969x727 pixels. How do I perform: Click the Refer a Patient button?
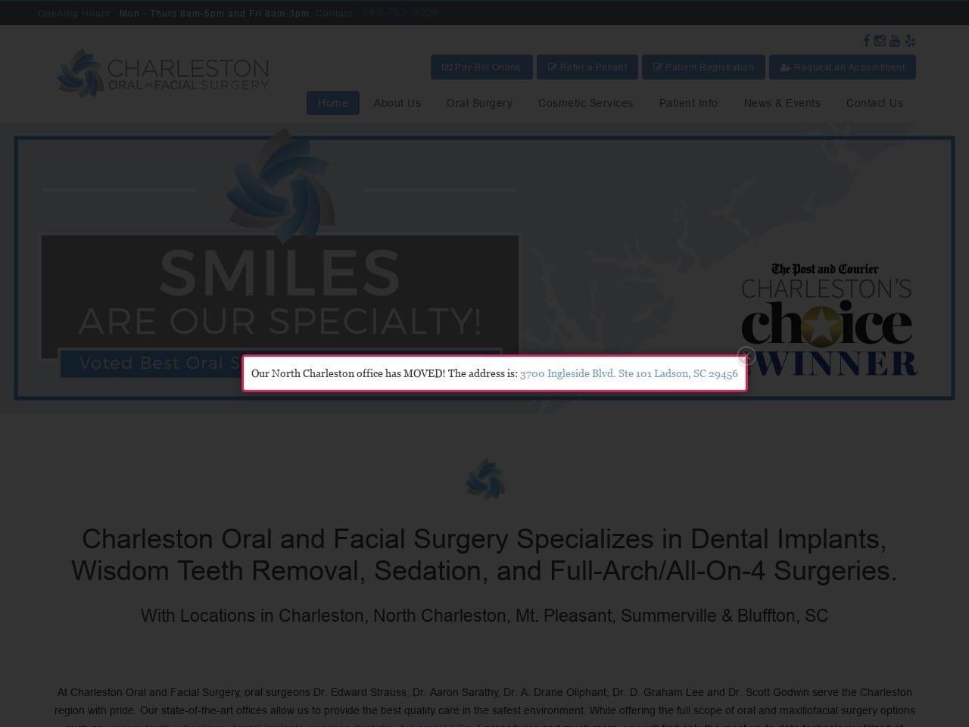587,67
